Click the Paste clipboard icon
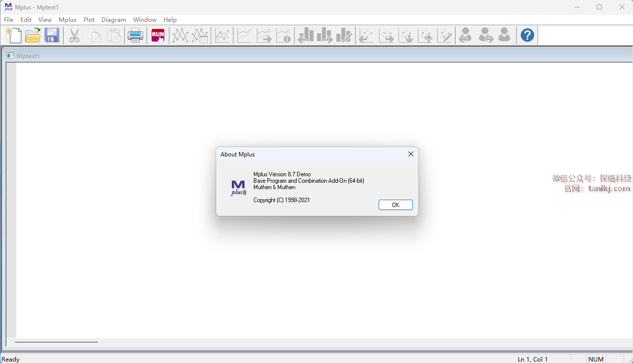Viewport: 633px width, 363px height. coord(114,35)
